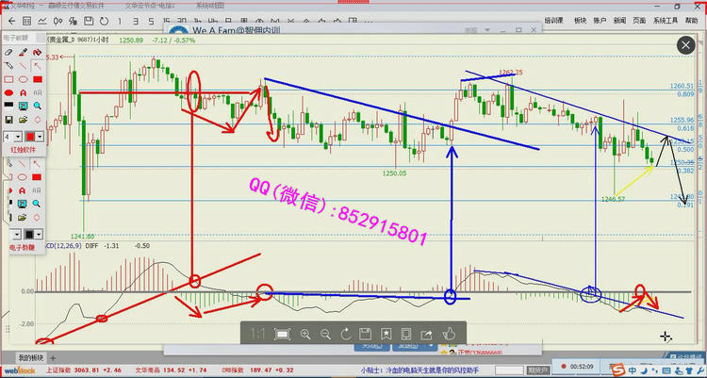Image resolution: width=707 pixels, height=378 pixels.
Task: Click the rotate icon in viewer toolbar
Action: [345, 334]
